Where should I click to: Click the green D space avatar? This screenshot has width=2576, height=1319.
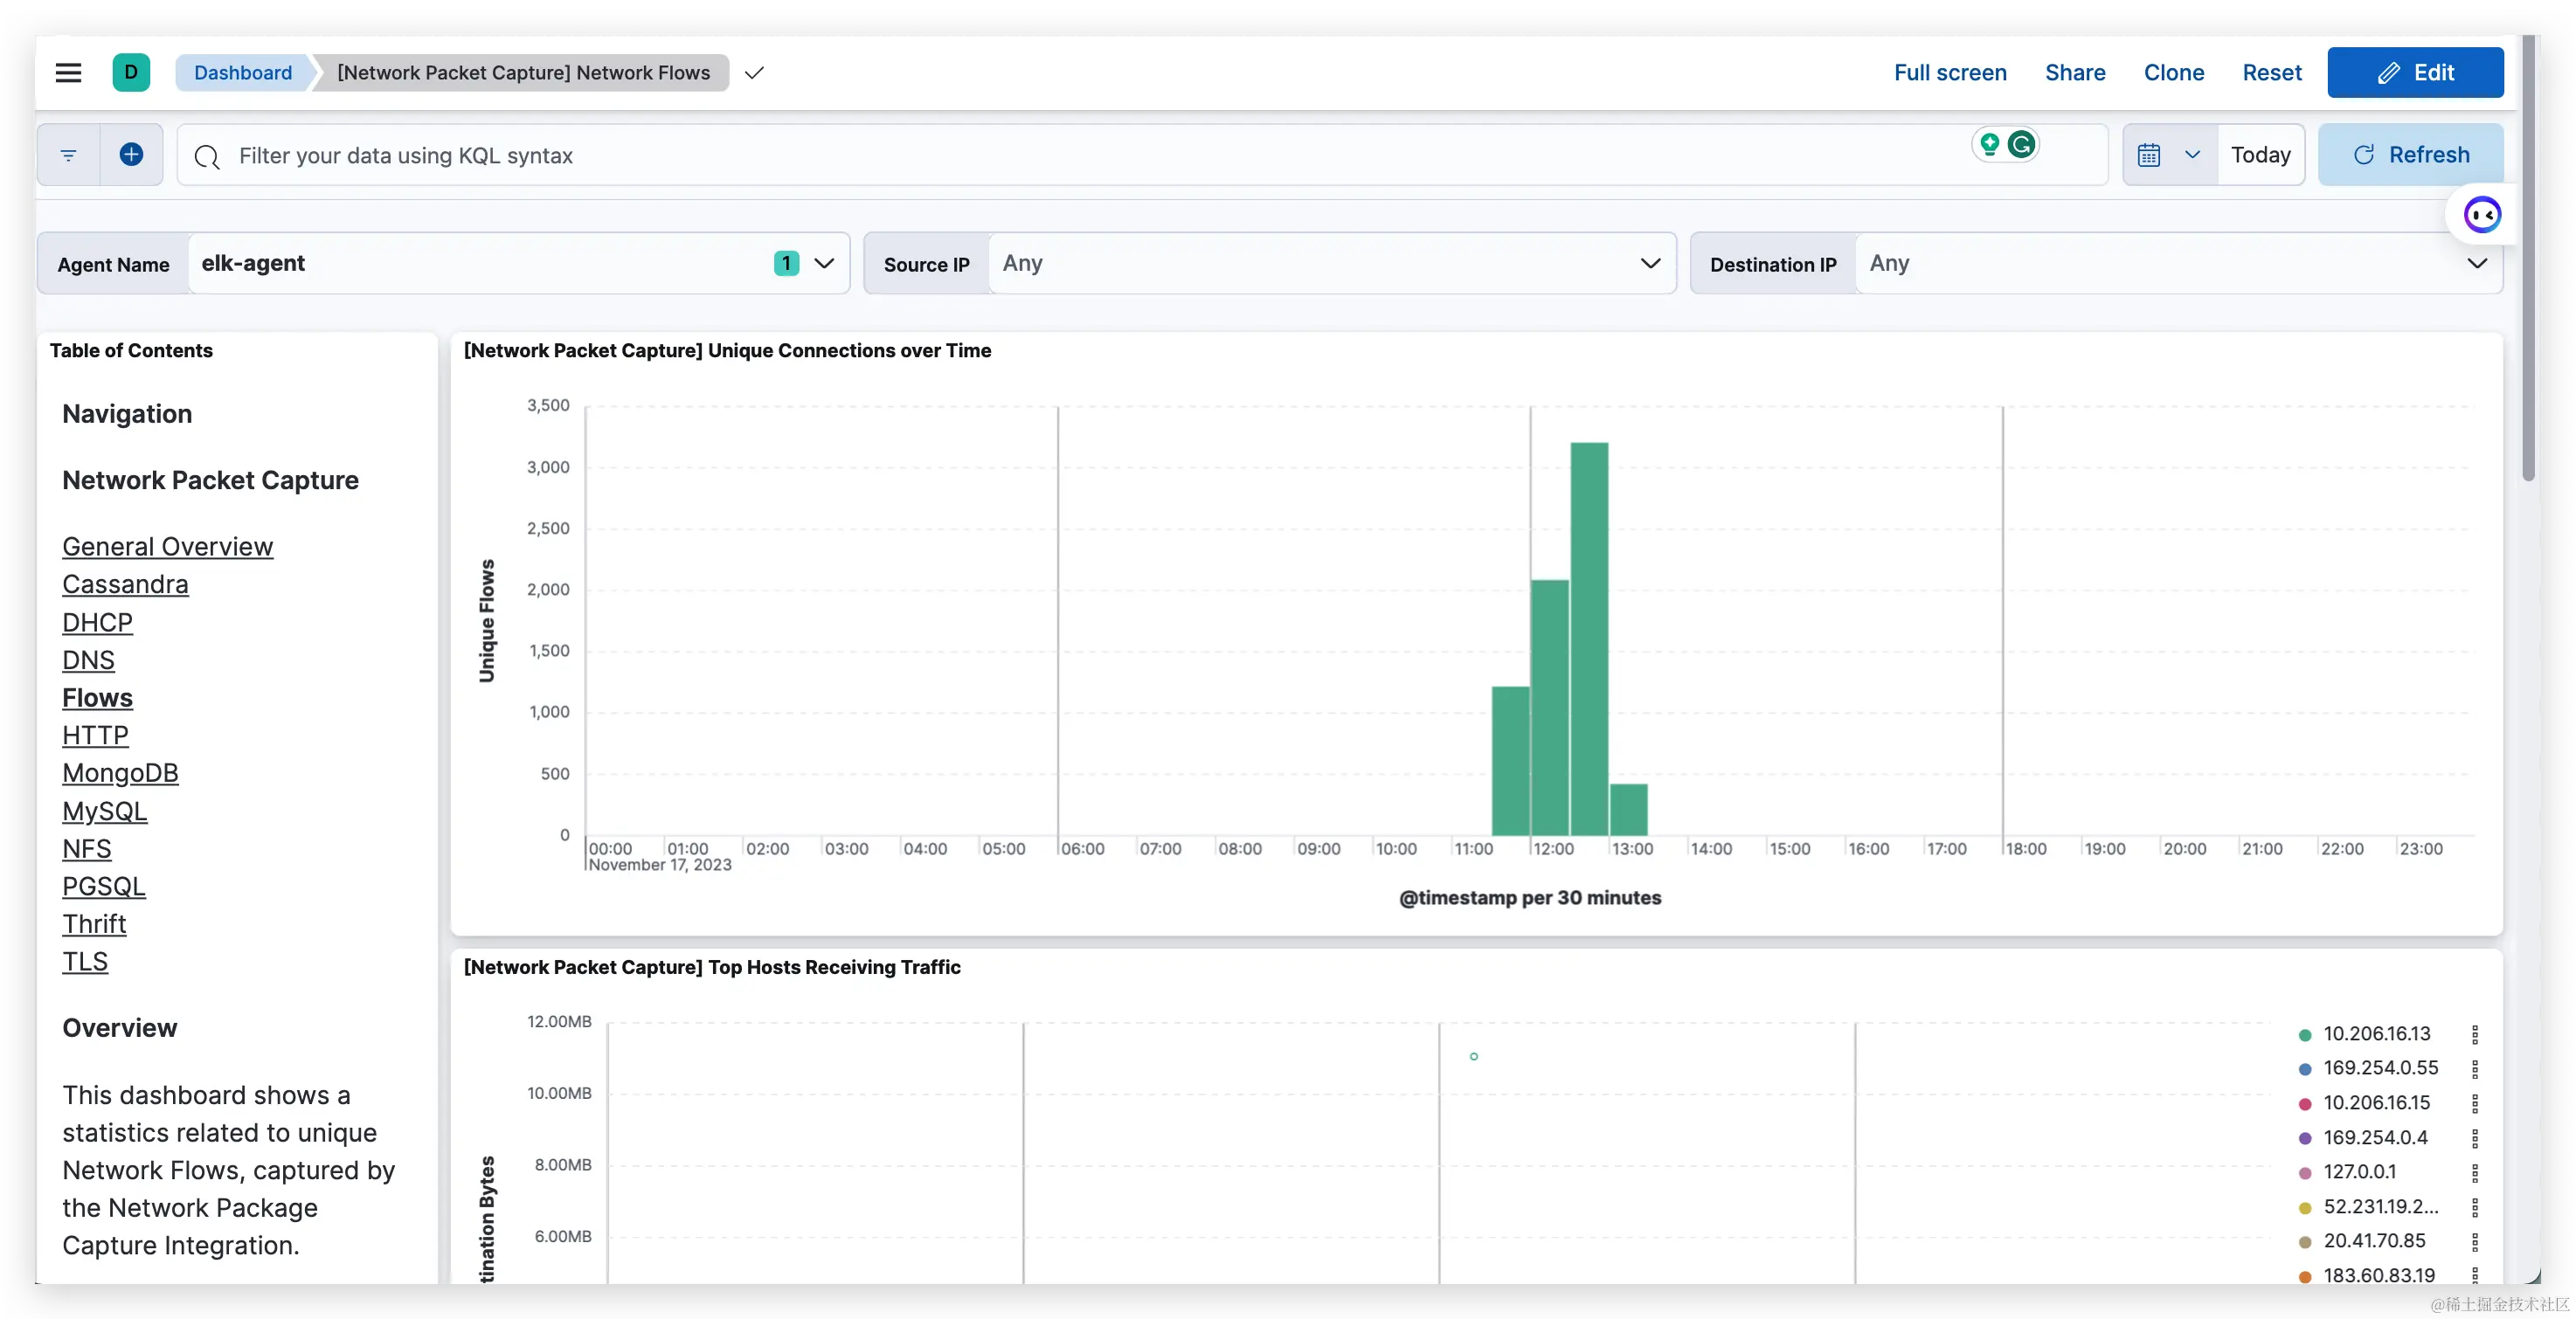[x=131, y=72]
